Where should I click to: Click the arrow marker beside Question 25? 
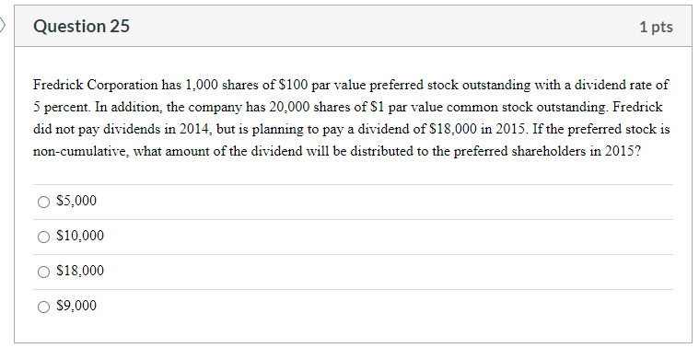3,26
